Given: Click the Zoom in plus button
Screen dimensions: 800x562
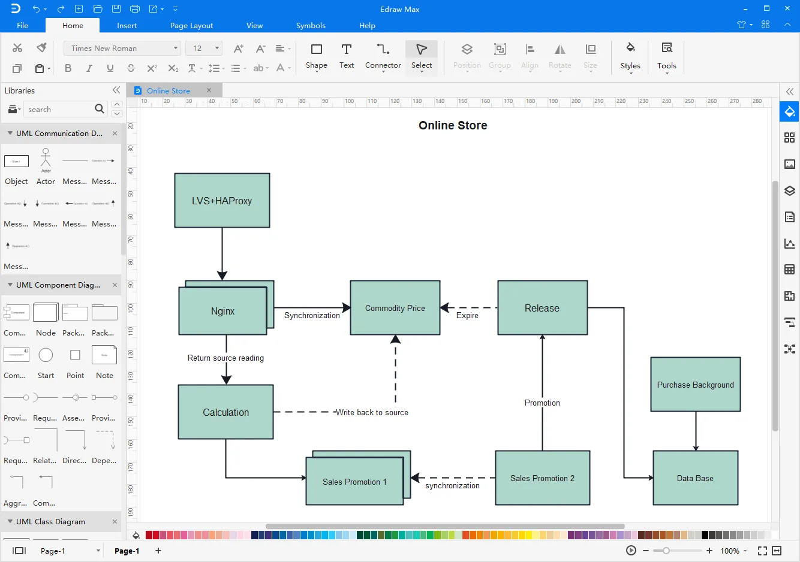Looking at the screenshot, I should point(710,551).
